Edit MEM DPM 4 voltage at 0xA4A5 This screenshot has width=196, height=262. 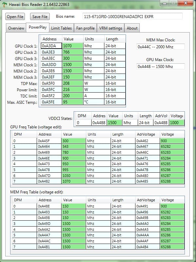click(x=172, y=229)
